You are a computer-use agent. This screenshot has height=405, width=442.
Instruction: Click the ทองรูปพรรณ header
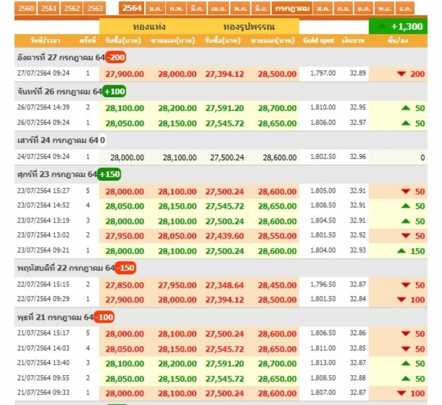pyautogui.click(x=249, y=27)
